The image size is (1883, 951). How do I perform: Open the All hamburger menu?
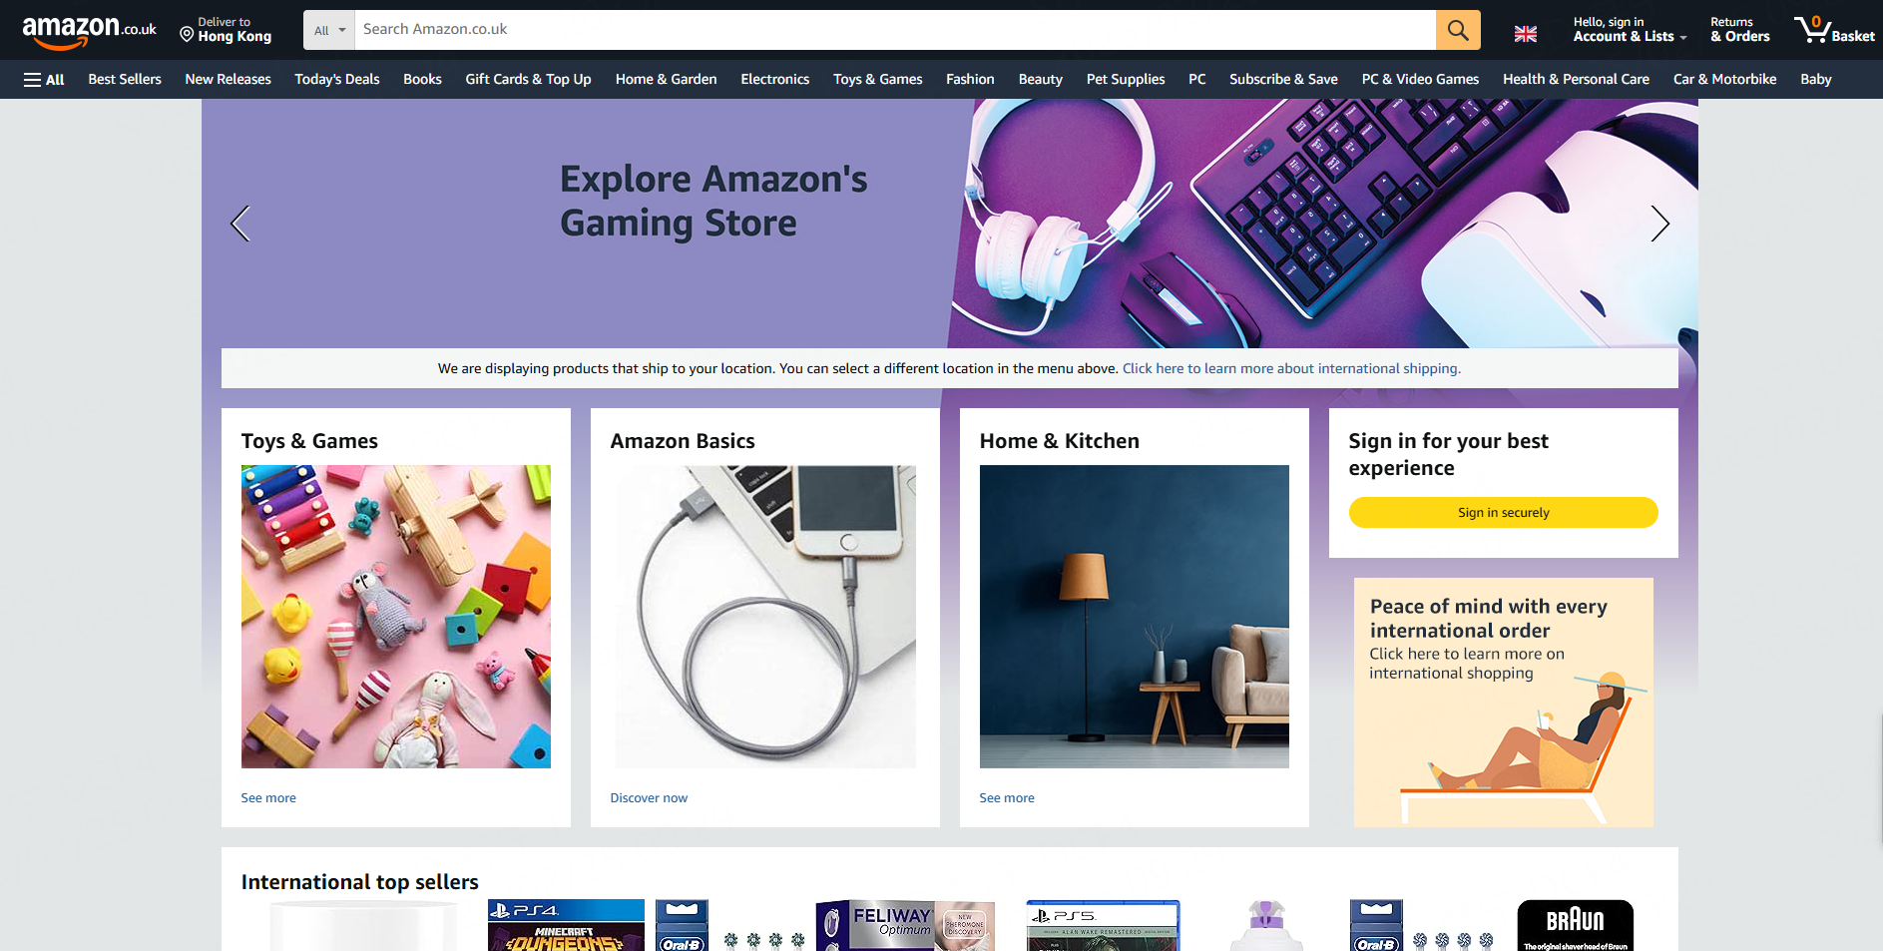[x=44, y=80]
